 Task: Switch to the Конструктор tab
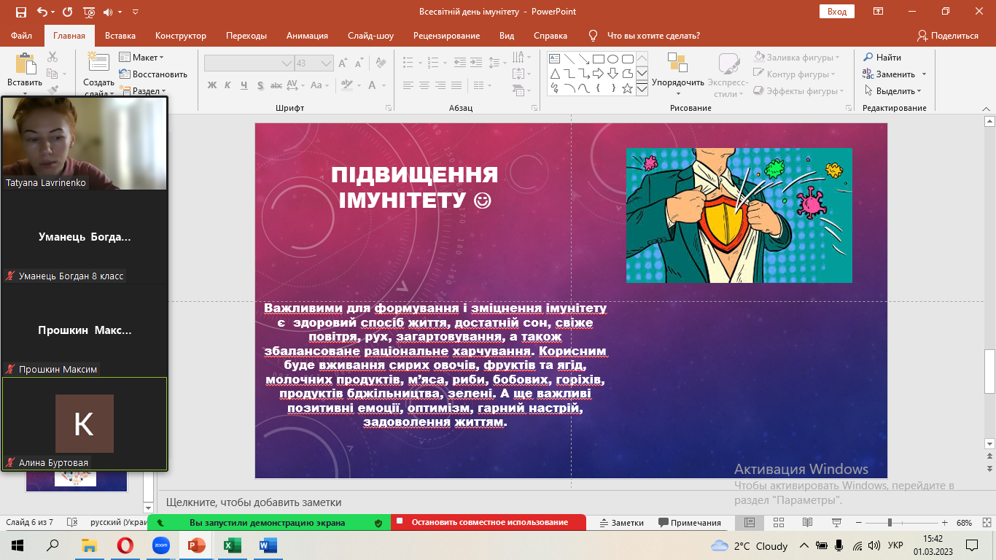[x=181, y=36]
